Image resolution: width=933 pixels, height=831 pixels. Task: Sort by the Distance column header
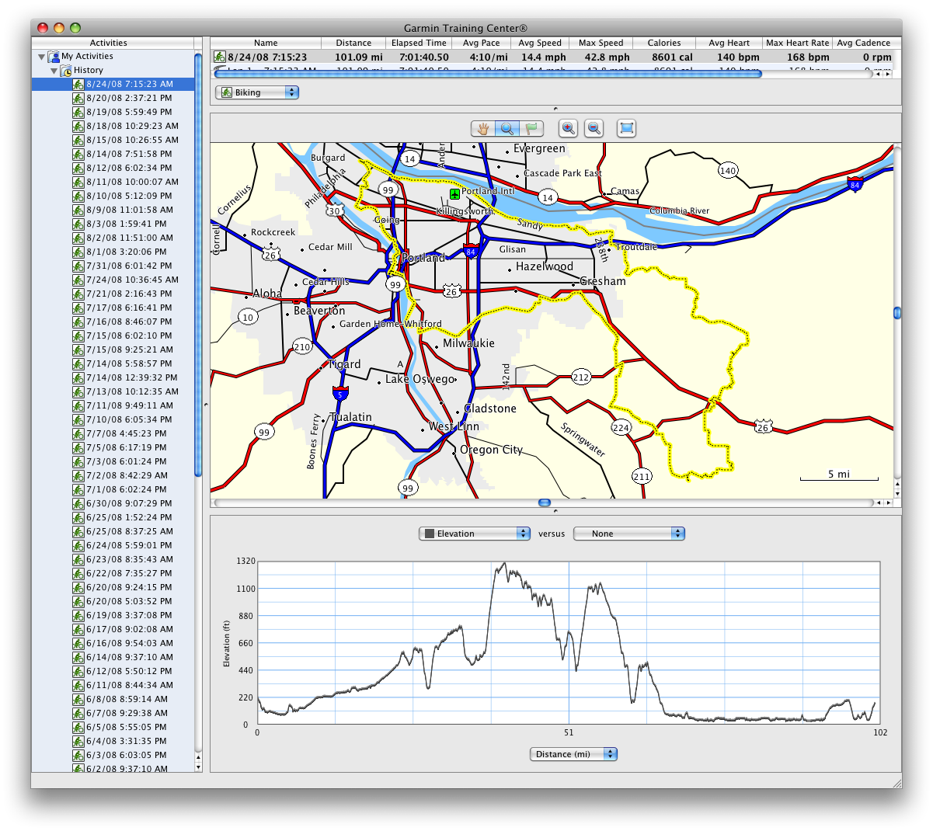point(353,43)
